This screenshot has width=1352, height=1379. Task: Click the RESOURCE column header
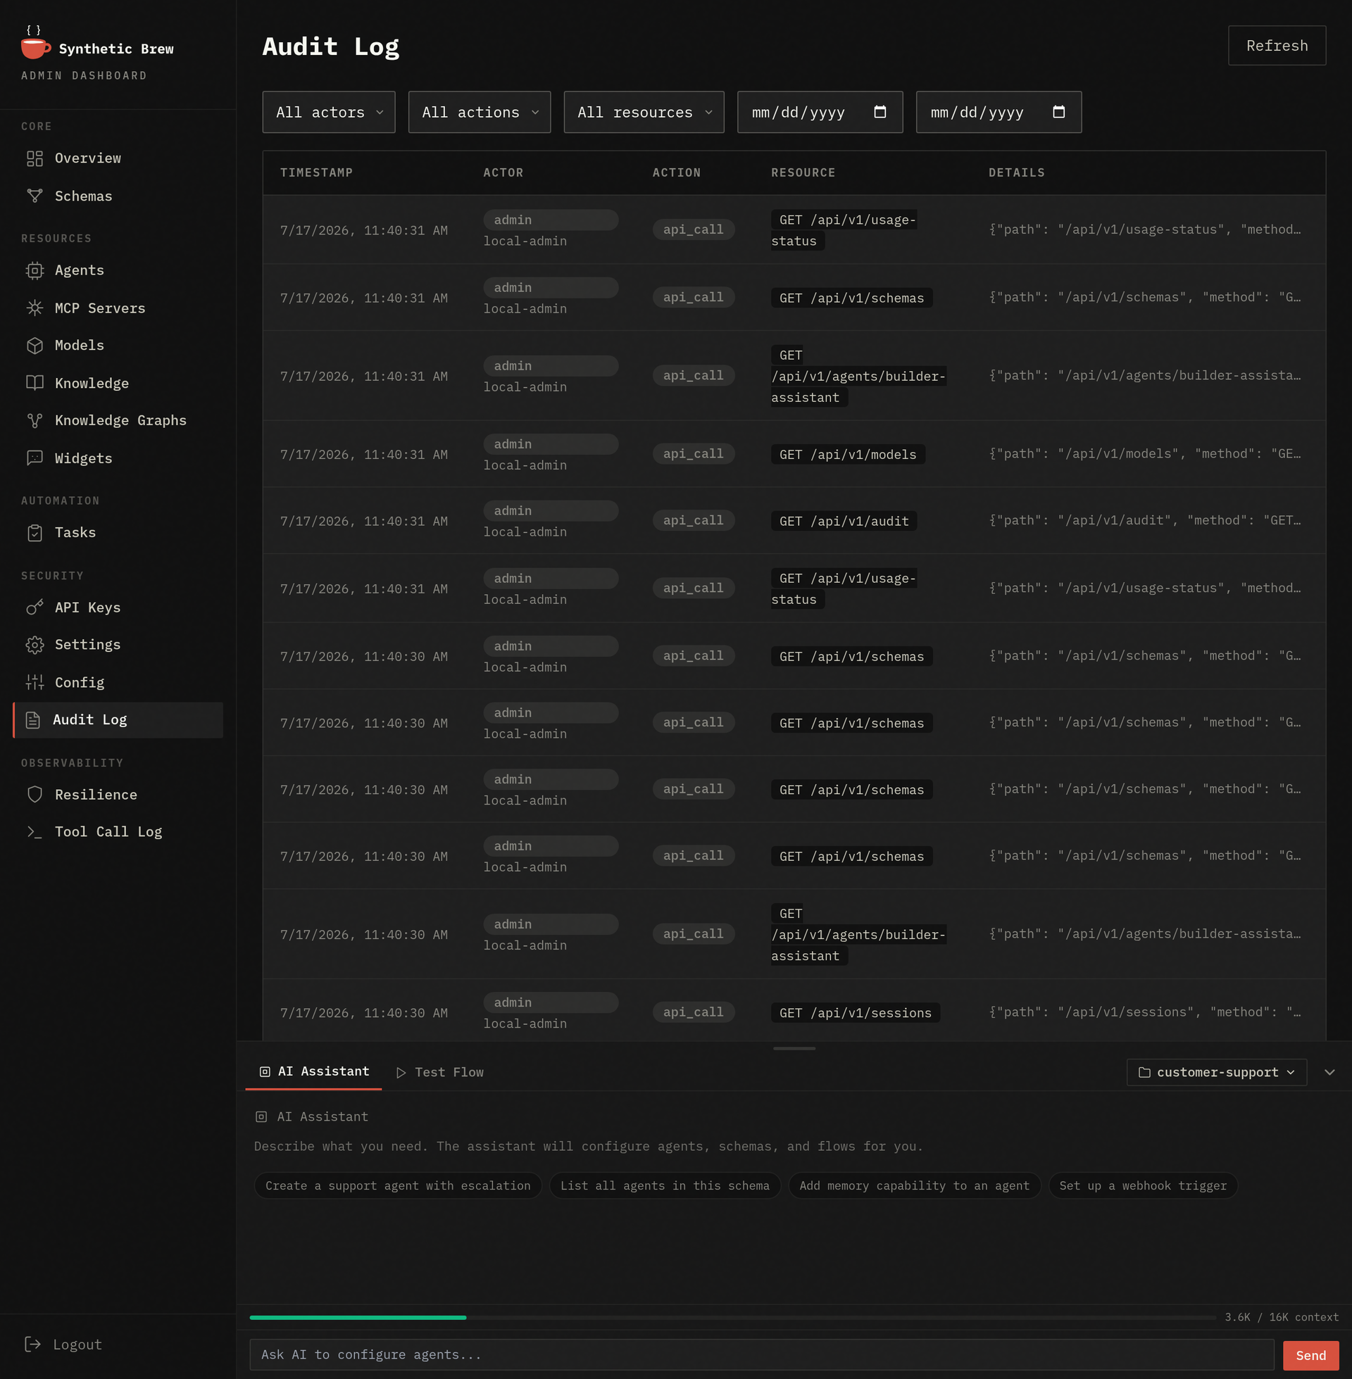point(803,172)
